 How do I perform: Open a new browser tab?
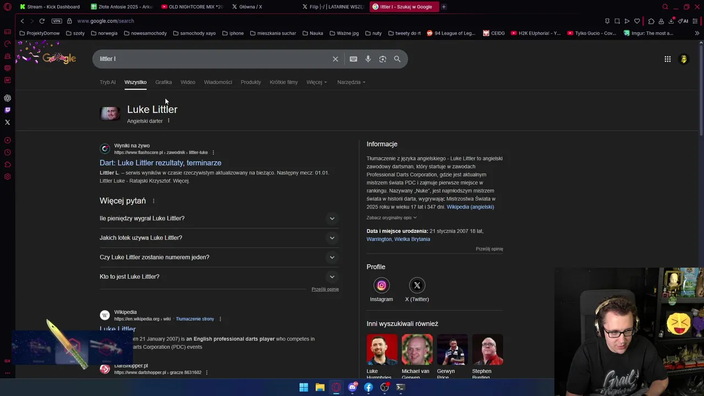pyautogui.click(x=444, y=7)
